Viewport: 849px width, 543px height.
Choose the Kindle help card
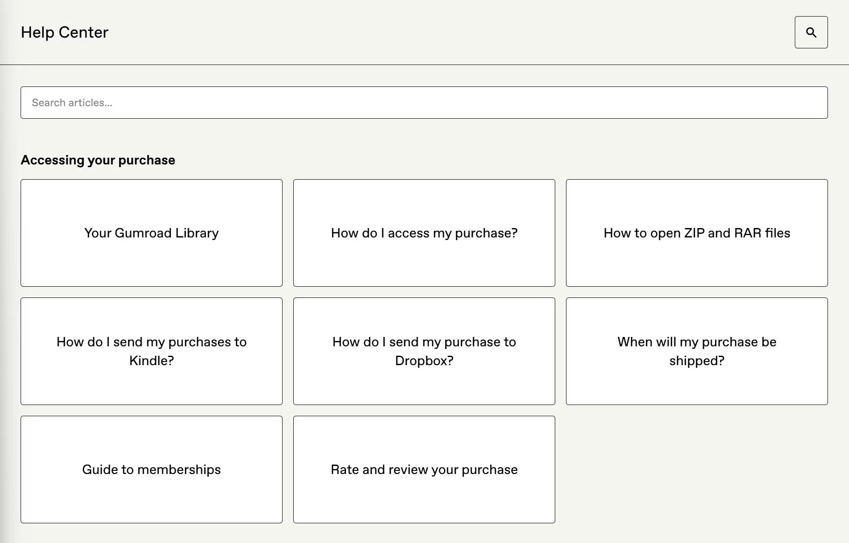pyautogui.click(x=151, y=351)
